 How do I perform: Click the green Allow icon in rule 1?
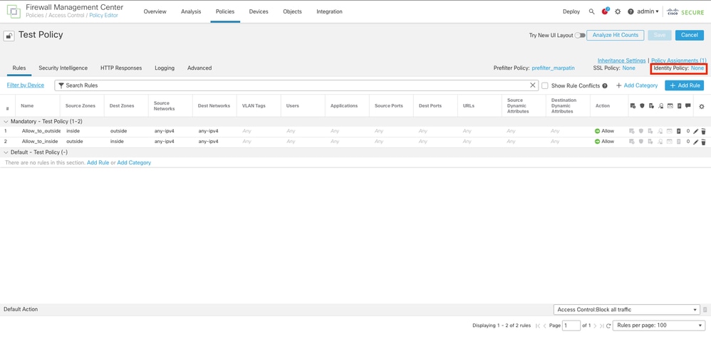(x=597, y=131)
